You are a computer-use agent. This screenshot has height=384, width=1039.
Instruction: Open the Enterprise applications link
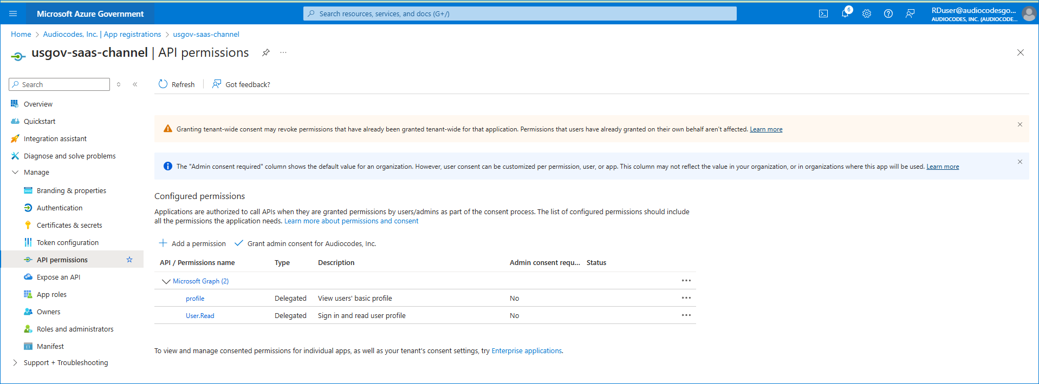coord(527,350)
